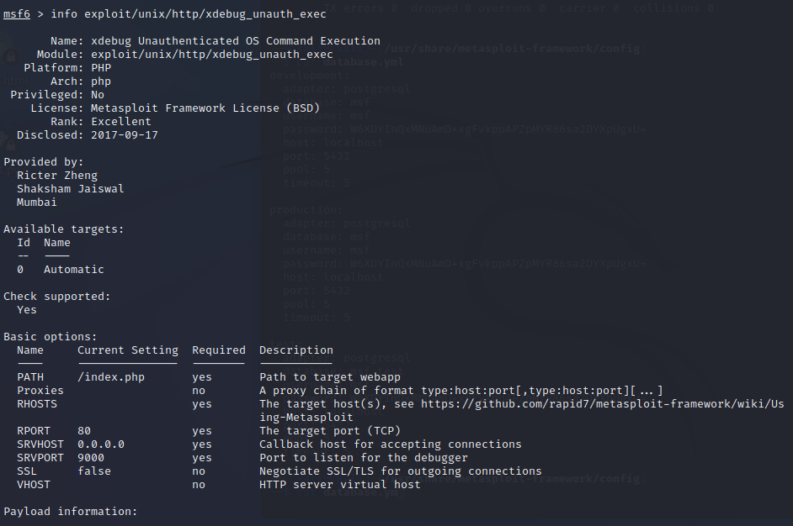Click the Disclosed date 2017-09-17
This screenshot has height=526, width=793.
tap(125, 135)
